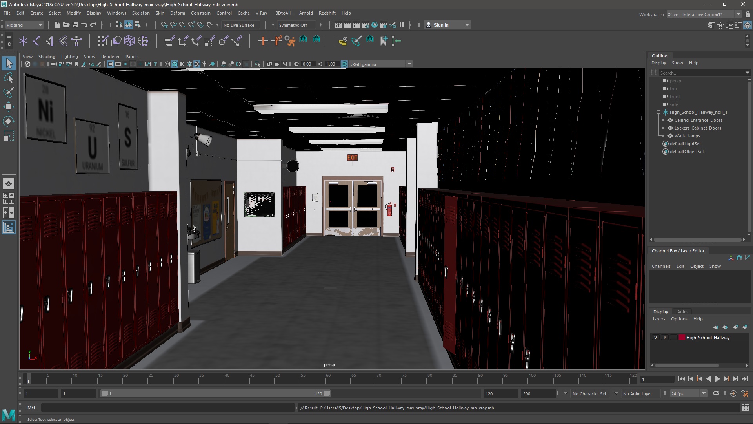Open the Shading menu
Screen dimensions: 753x424
point(46,56)
